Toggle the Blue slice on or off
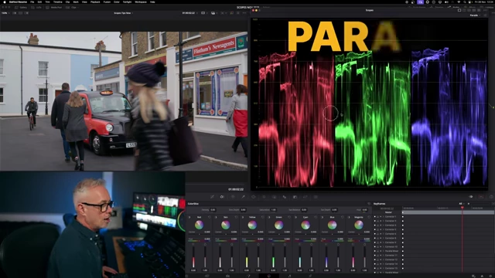 pyautogui.click(x=323, y=217)
